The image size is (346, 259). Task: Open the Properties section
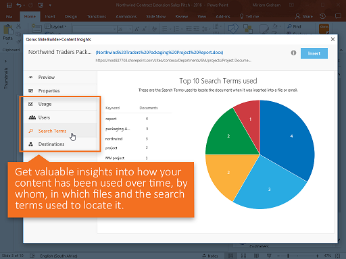[x=60, y=90]
